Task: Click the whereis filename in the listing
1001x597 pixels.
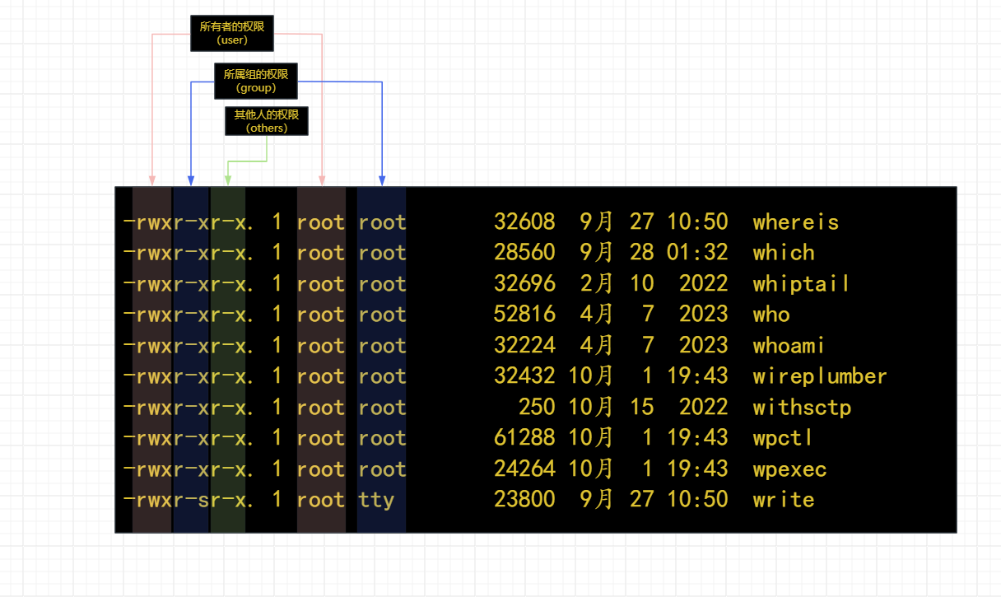Action: pos(795,222)
